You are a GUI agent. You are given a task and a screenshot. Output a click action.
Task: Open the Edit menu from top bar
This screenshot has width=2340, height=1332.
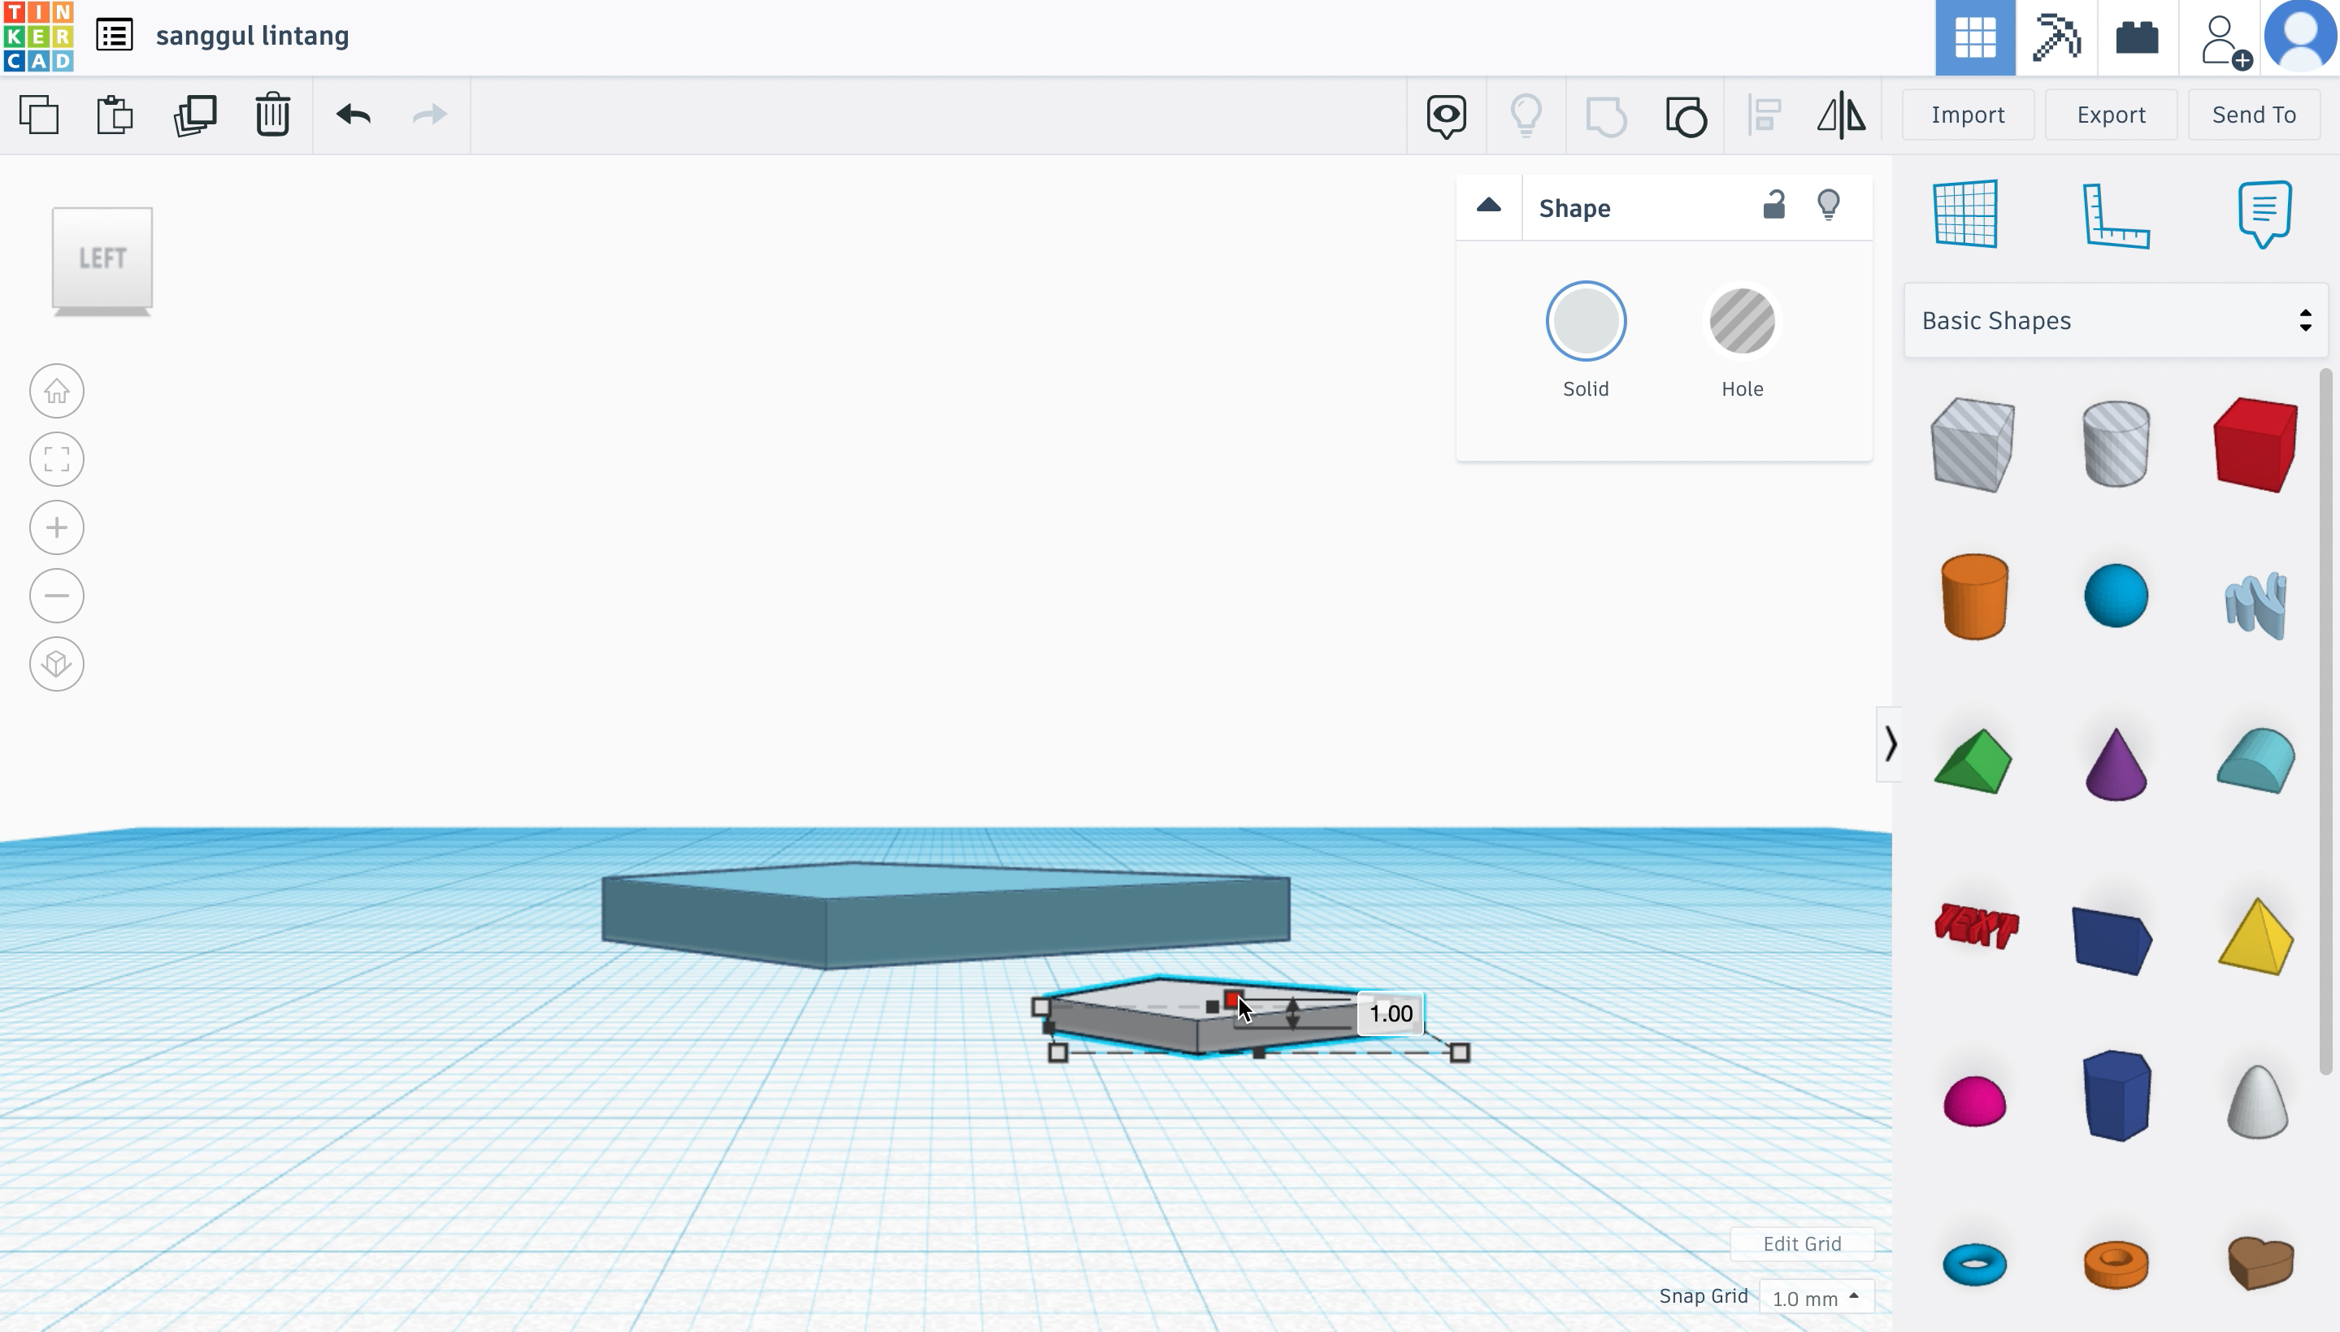click(112, 35)
